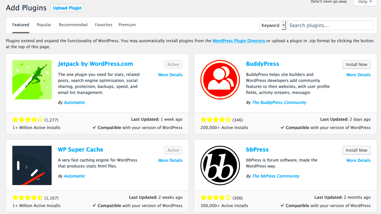
Task: Focus the Search plugins input field
Action: tap(331, 25)
